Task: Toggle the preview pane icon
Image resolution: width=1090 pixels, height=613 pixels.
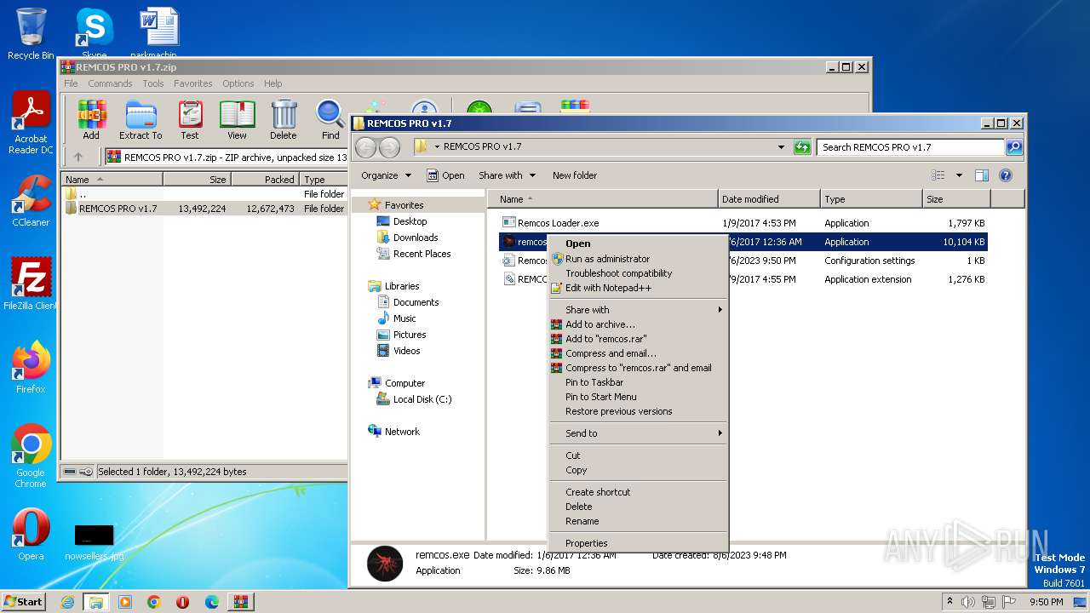Action: pos(981,175)
